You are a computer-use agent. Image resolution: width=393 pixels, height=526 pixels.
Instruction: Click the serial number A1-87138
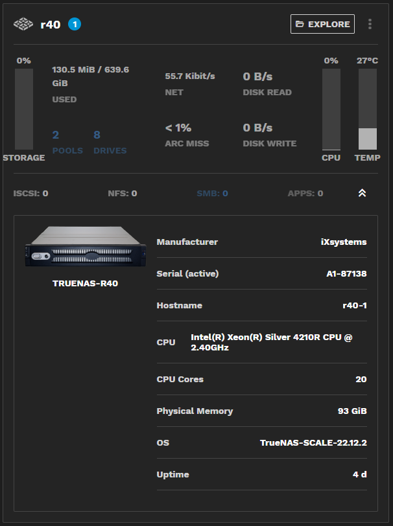pos(346,273)
